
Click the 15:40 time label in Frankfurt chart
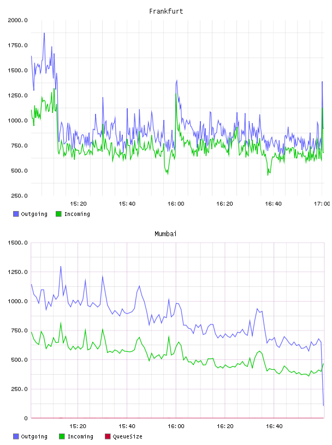127,204
